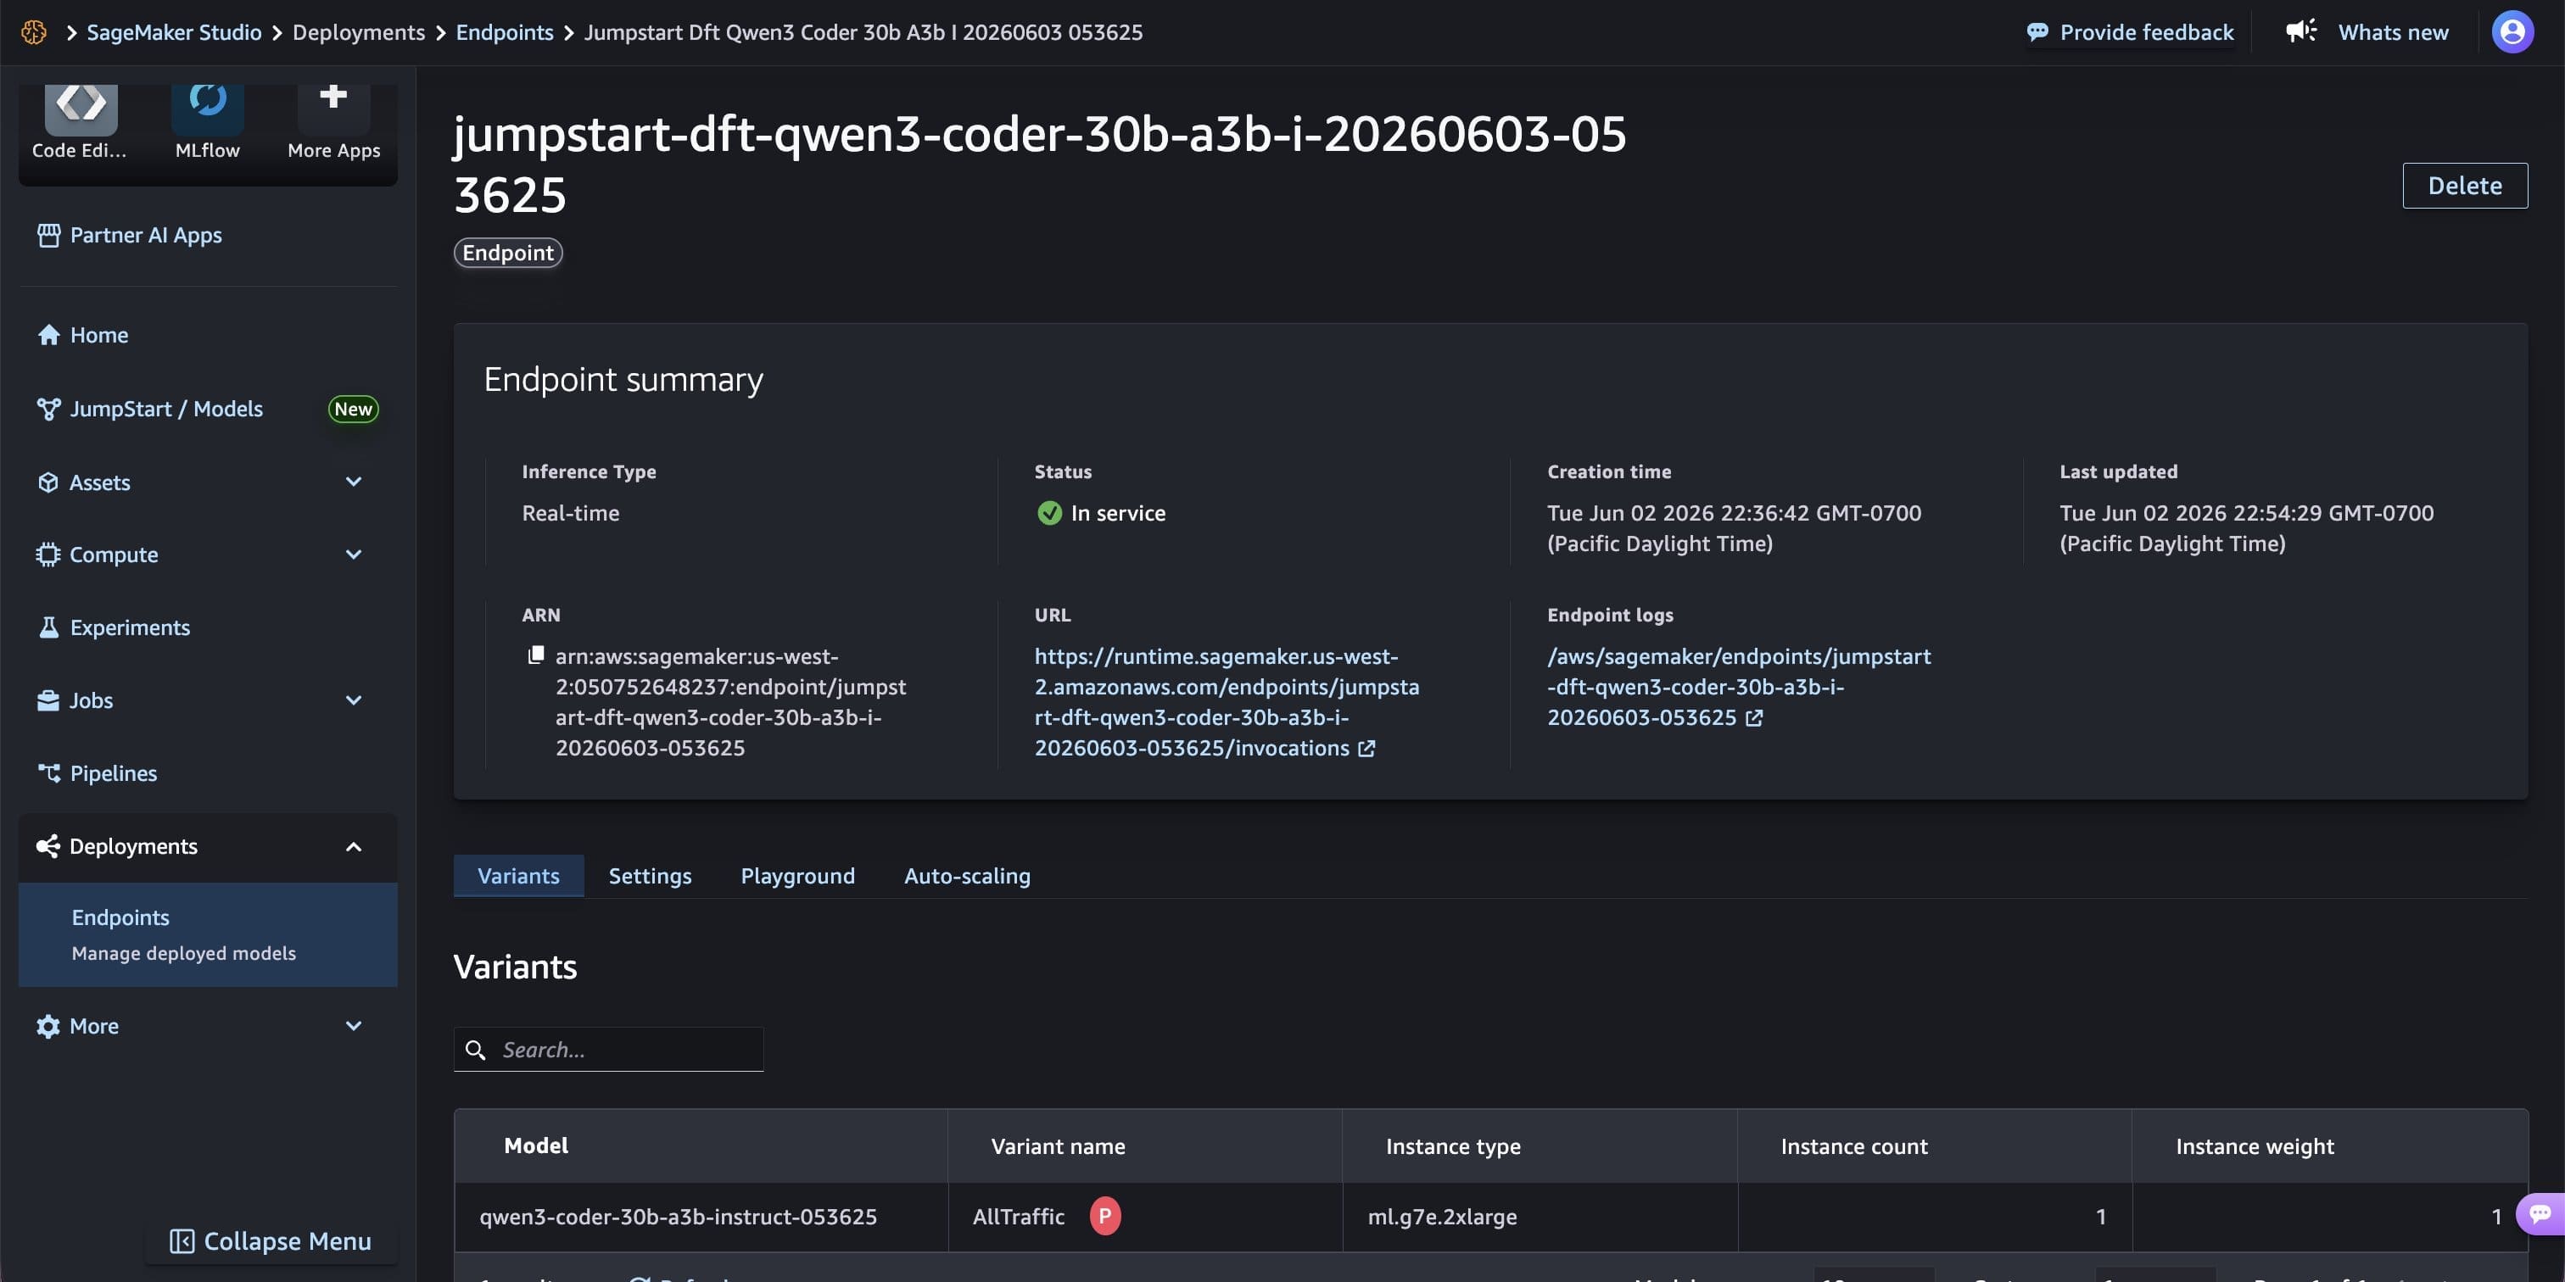The width and height of the screenshot is (2565, 1282).
Task: Open the runtime invocations URL link
Action: pos(1227,702)
